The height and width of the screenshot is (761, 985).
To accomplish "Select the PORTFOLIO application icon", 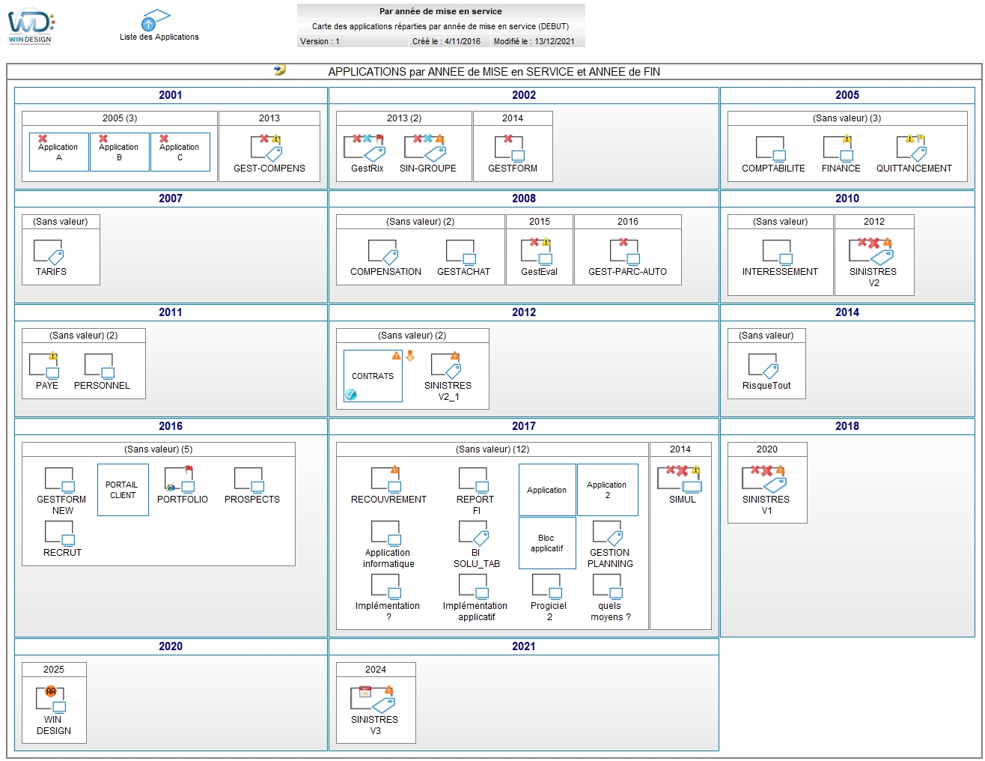I will pos(180,479).
